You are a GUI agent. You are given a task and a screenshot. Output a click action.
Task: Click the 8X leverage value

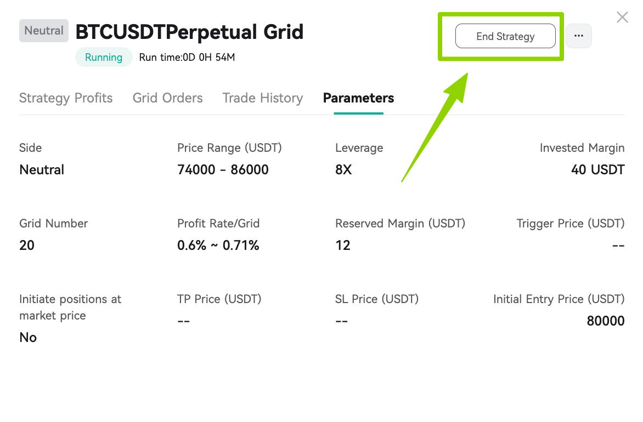tap(343, 169)
